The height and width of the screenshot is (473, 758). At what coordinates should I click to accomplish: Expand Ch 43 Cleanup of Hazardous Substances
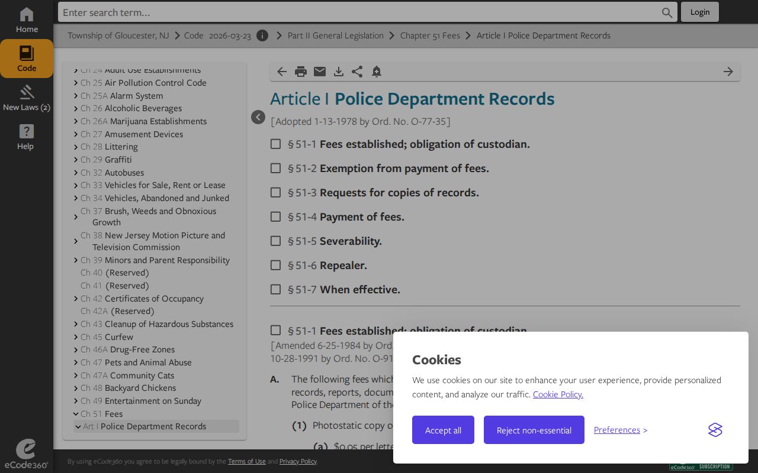[76, 324]
